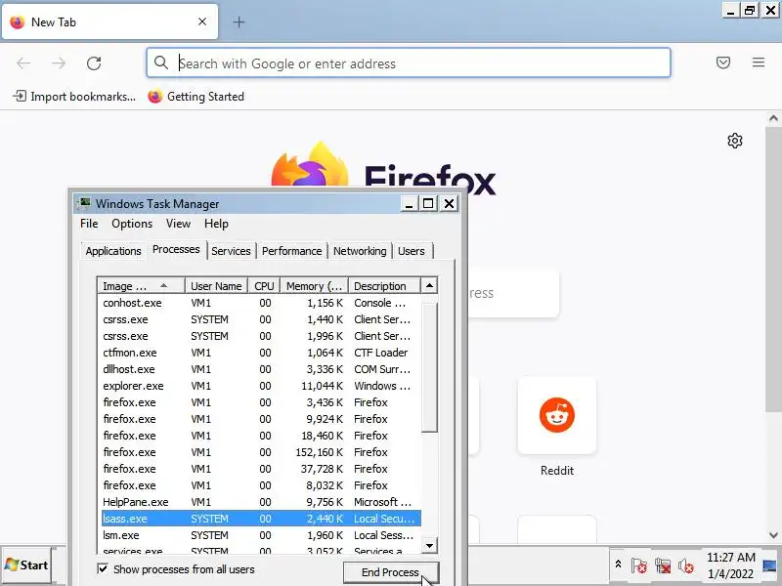
Task: Focus the Search with Google address bar
Action: [409, 63]
